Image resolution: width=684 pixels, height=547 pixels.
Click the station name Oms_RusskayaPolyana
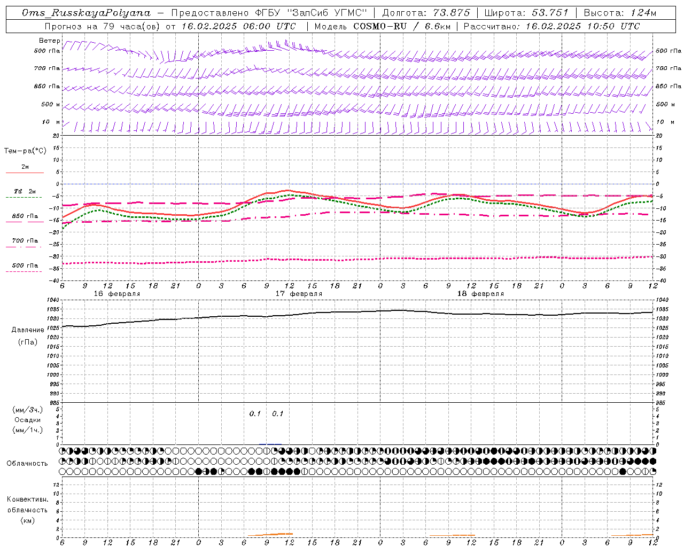coord(87,13)
